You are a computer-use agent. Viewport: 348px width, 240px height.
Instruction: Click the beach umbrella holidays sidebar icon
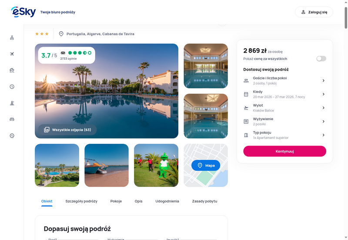coord(12,70)
